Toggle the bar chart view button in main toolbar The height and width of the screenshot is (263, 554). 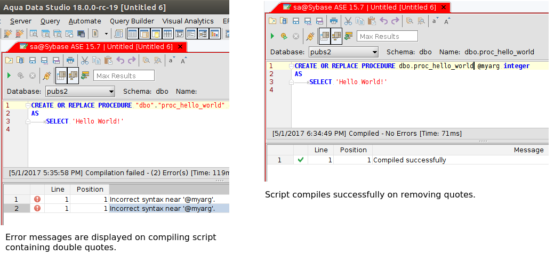point(215,34)
